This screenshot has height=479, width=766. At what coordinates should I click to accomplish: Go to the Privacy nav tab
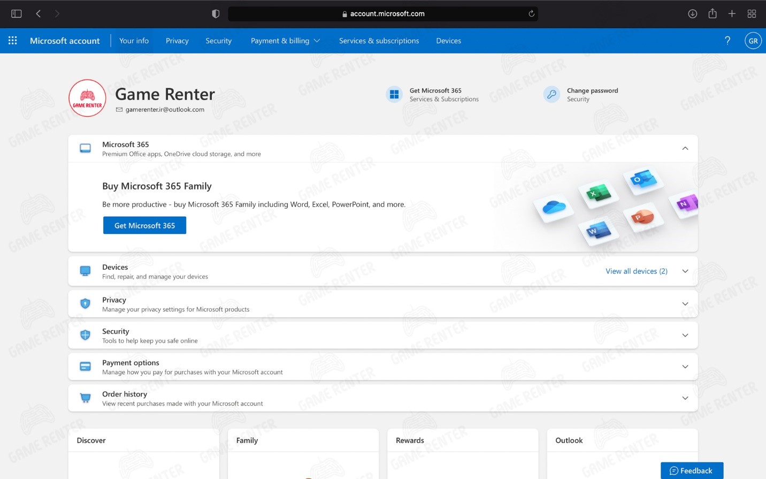[x=177, y=41]
